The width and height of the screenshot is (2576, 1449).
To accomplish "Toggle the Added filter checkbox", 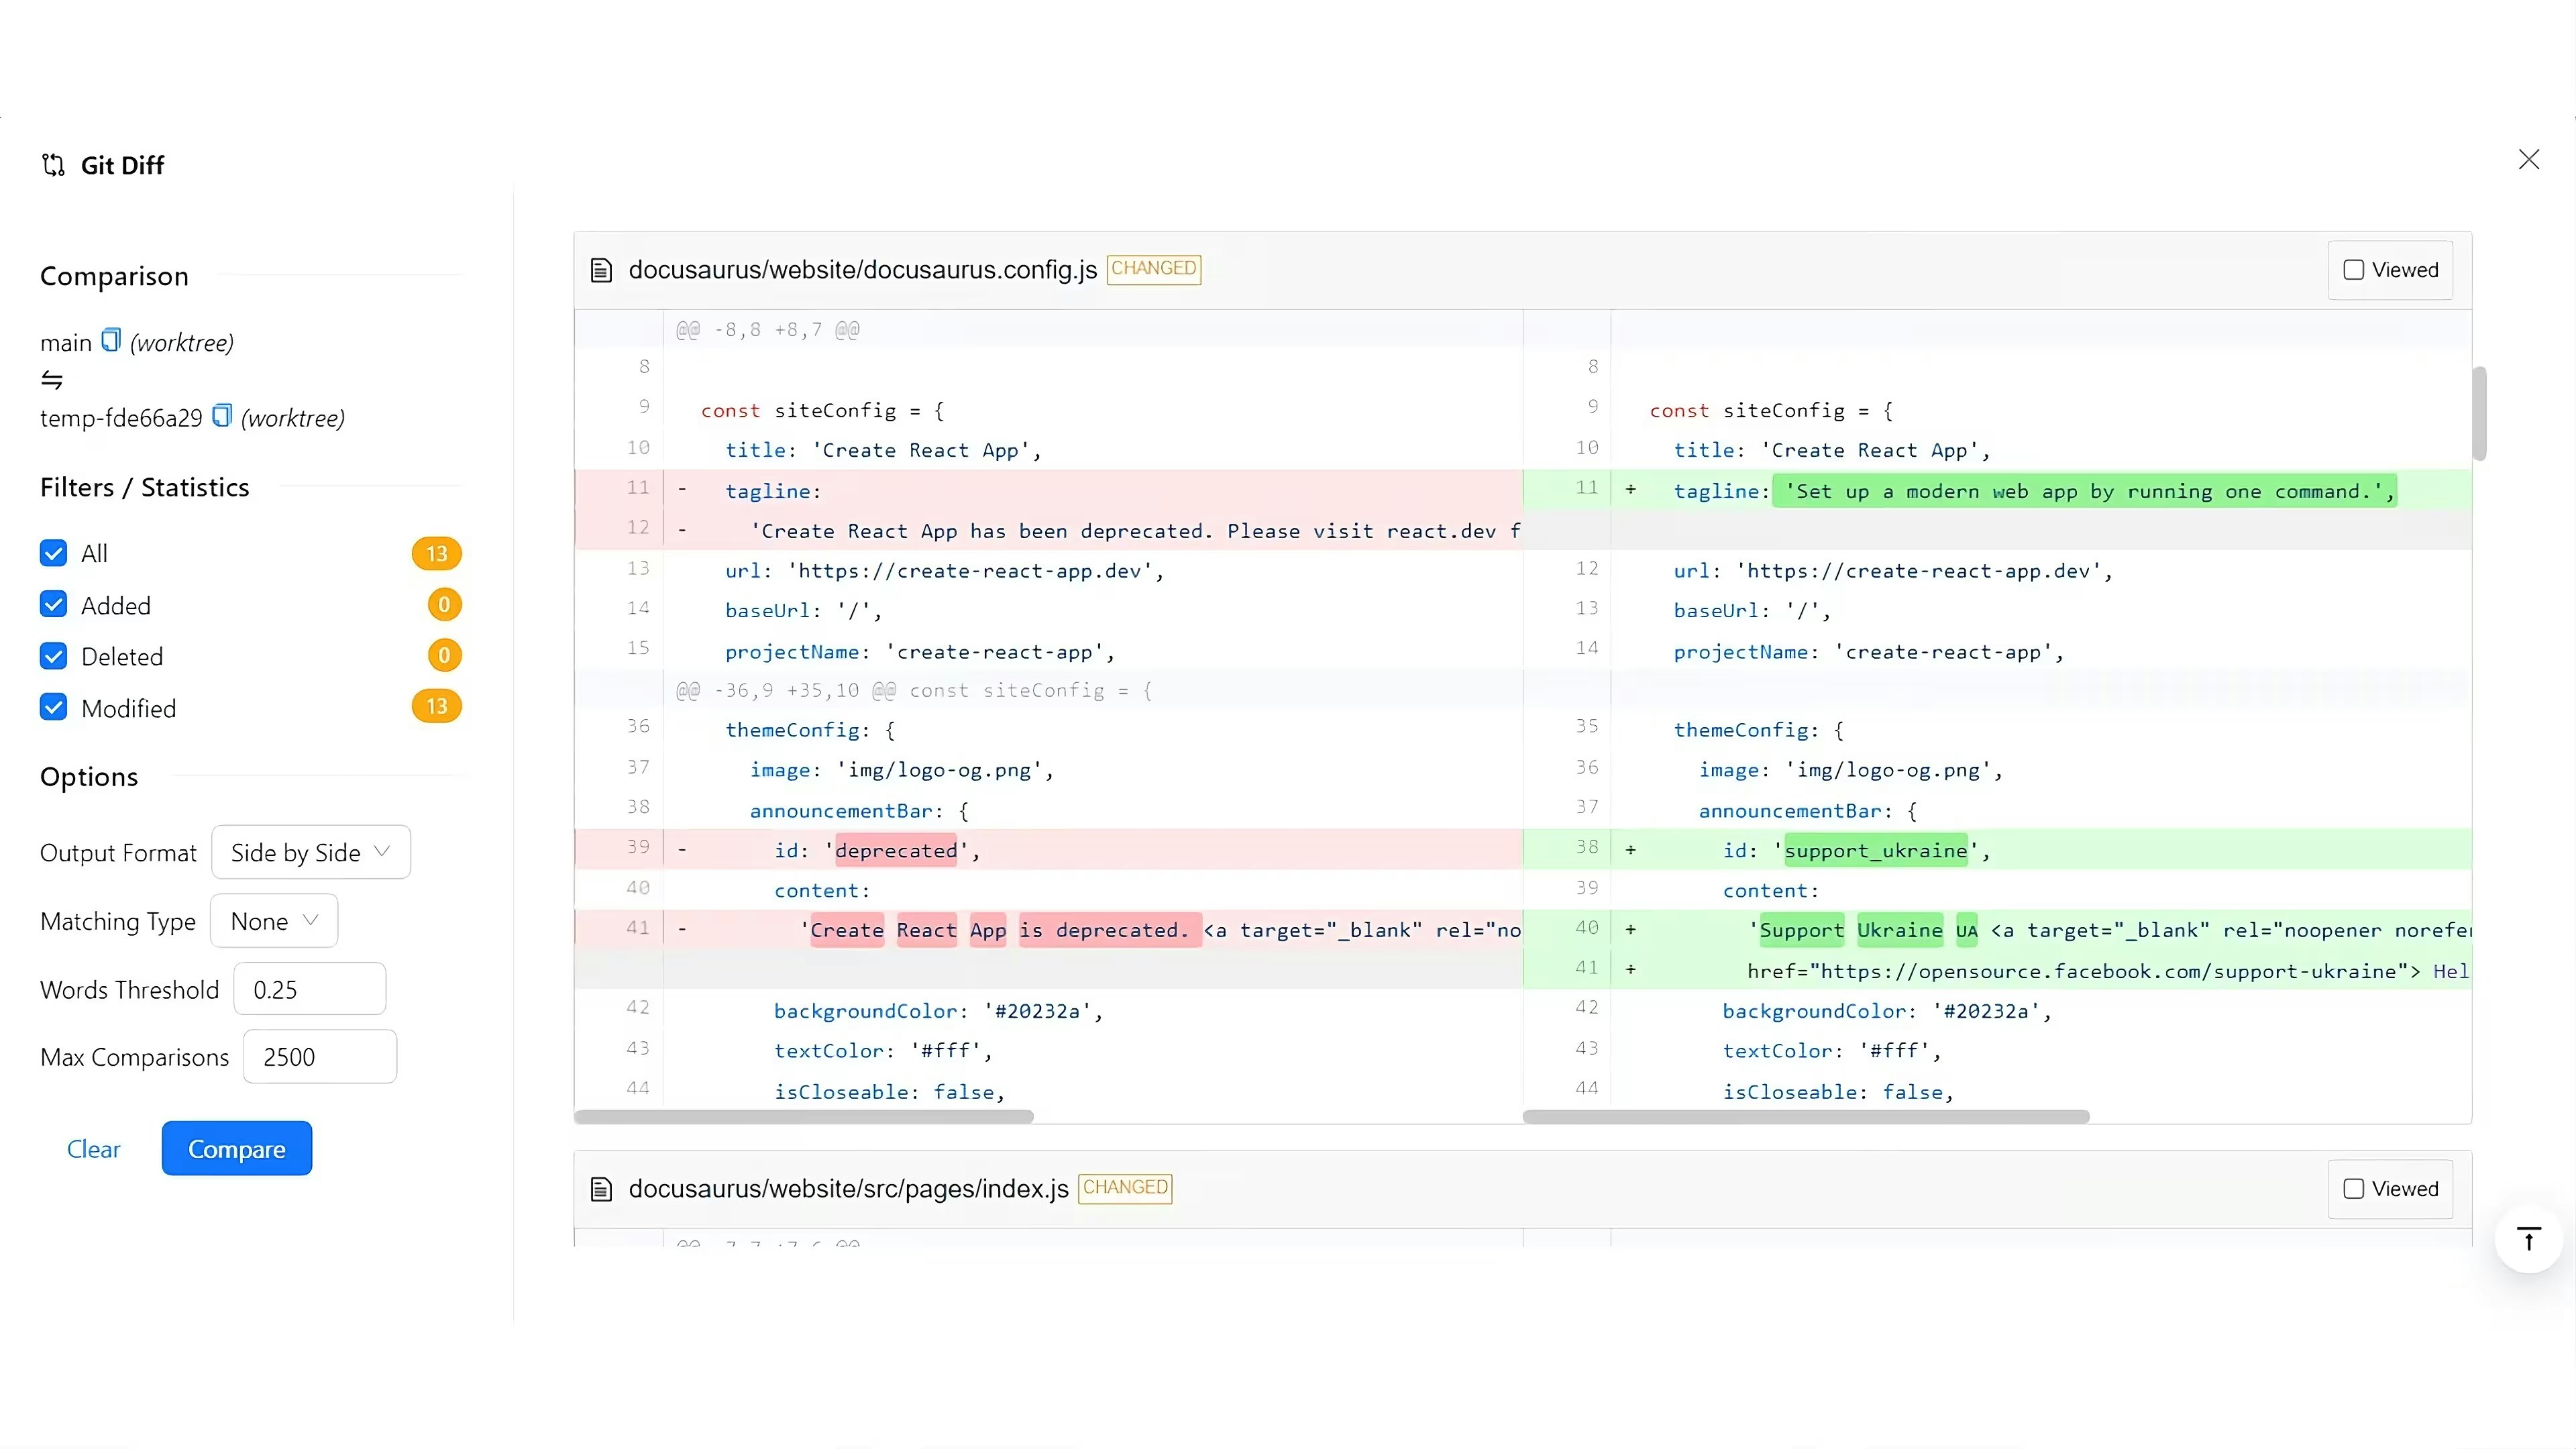I will click(54, 605).
